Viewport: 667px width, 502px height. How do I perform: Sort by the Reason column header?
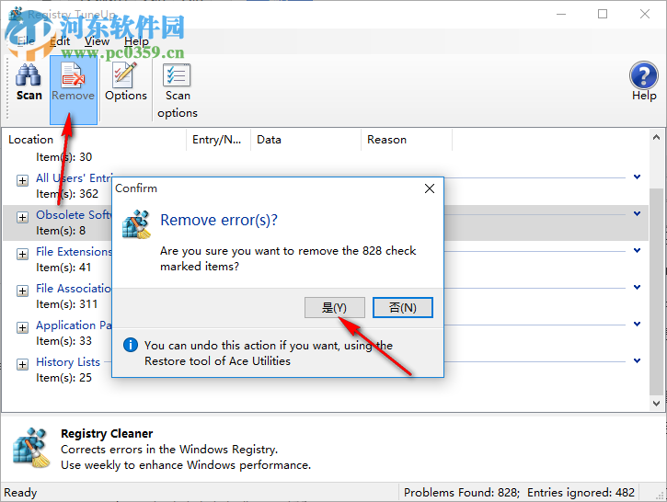[x=407, y=140]
